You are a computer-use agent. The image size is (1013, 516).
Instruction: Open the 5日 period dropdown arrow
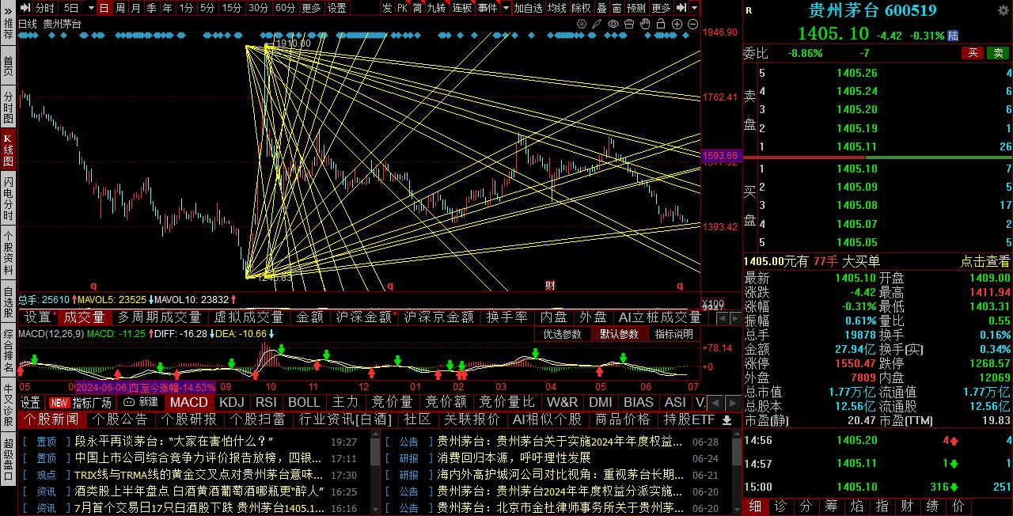point(91,8)
